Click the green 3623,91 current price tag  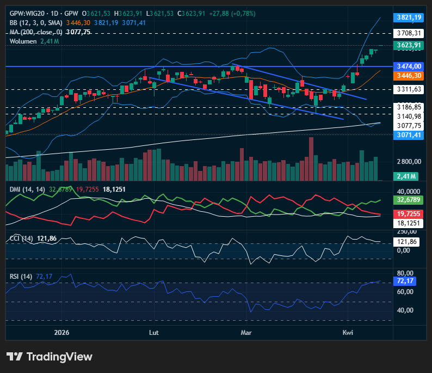[409, 45]
